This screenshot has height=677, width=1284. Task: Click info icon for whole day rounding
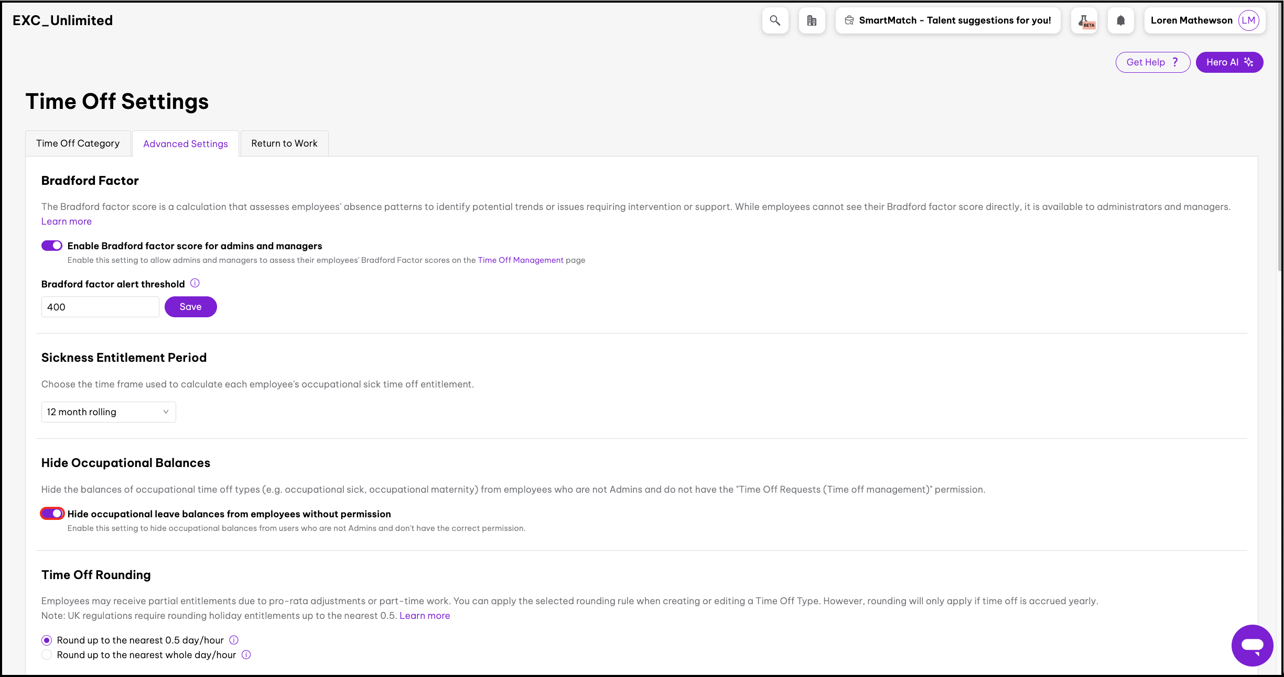(x=246, y=654)
